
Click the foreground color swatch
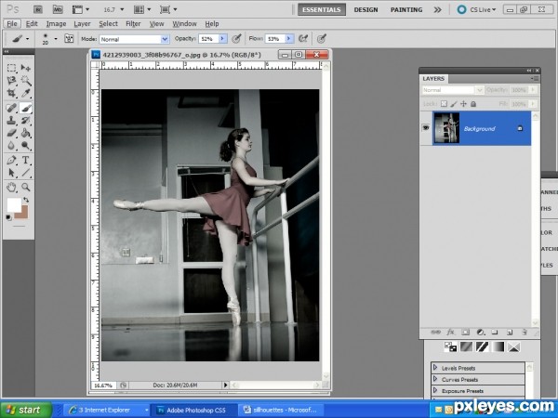(14, 205)
